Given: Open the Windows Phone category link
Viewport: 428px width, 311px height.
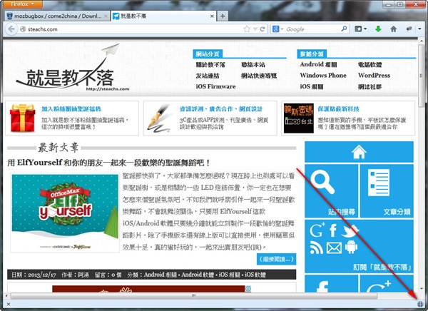Looking at the screenshot, I should point(323,76).
